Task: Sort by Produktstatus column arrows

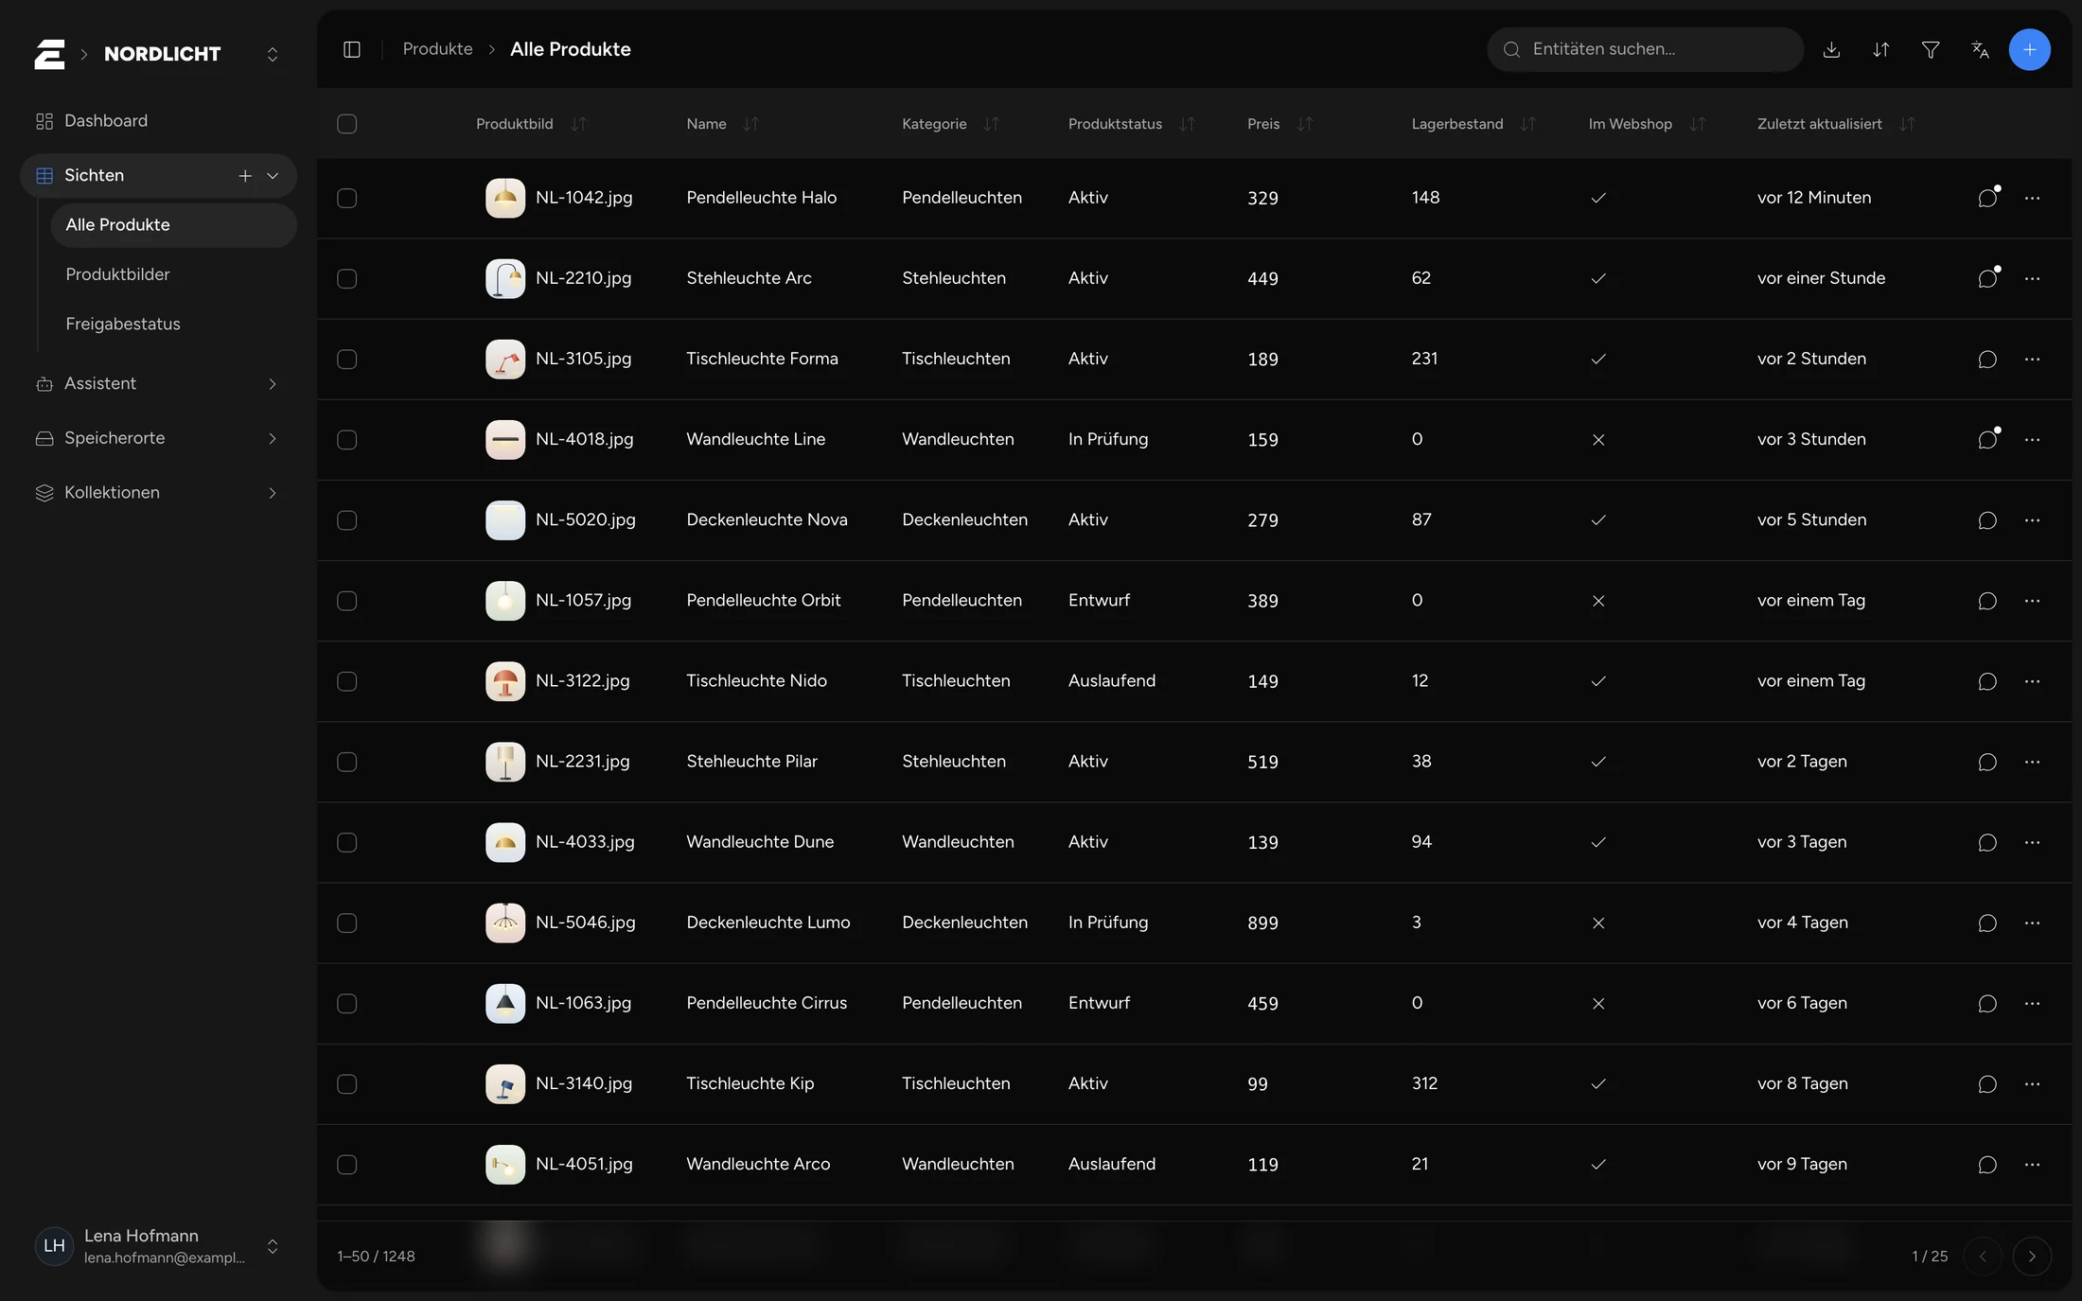Action: [x=1187, y=124]
